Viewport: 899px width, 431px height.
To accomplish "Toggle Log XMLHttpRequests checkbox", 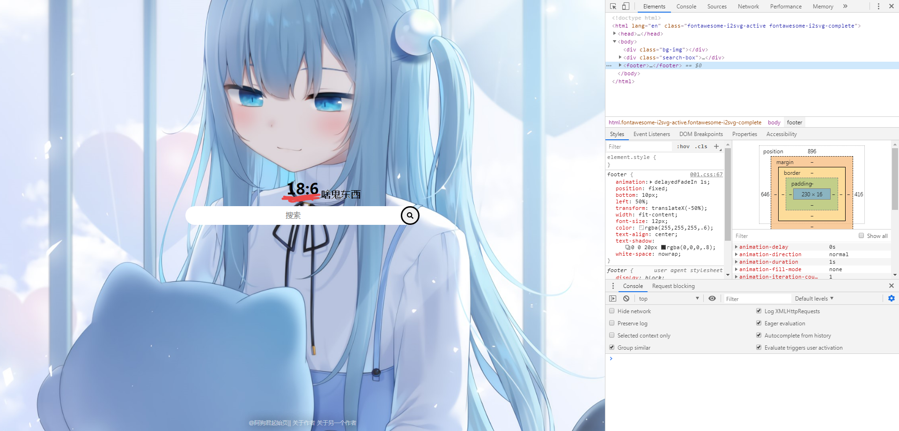I will (x=759, y=311).
